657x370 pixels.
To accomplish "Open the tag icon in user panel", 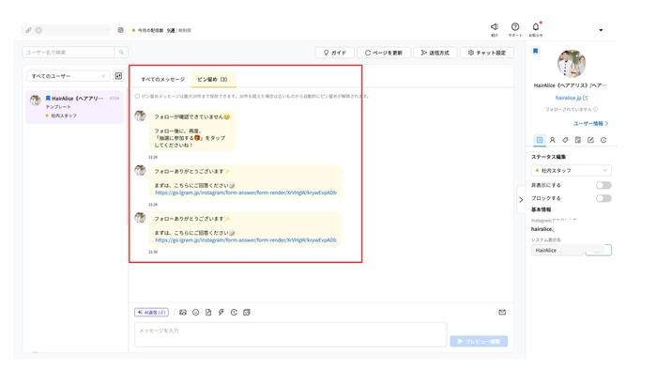I will click(x=565, y=140).
